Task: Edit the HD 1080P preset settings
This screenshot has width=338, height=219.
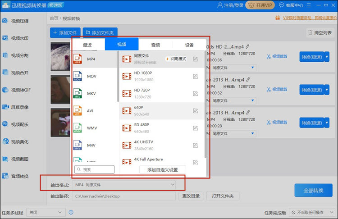Action: pyautogui.click(x=196, y=76)
